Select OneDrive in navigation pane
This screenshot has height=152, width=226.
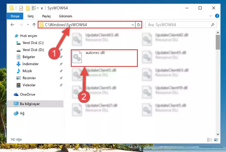pos(27,94)
